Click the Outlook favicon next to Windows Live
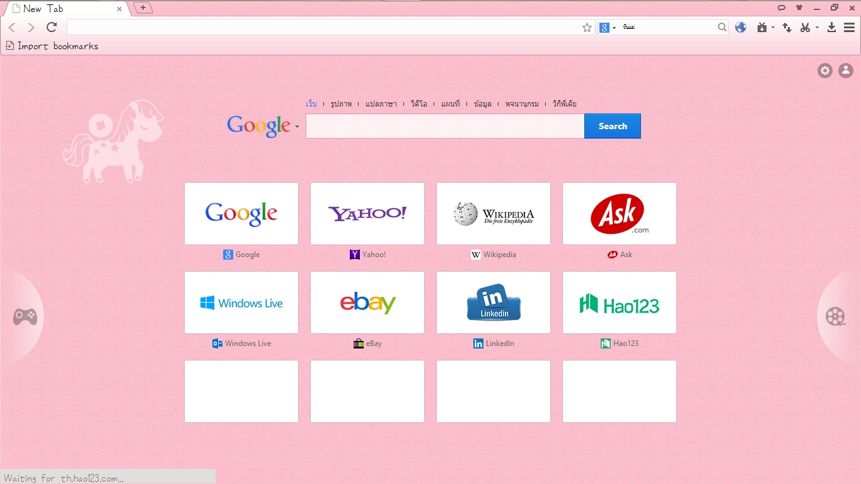This screenshot has width=861, height=484. tap(217, 343)
